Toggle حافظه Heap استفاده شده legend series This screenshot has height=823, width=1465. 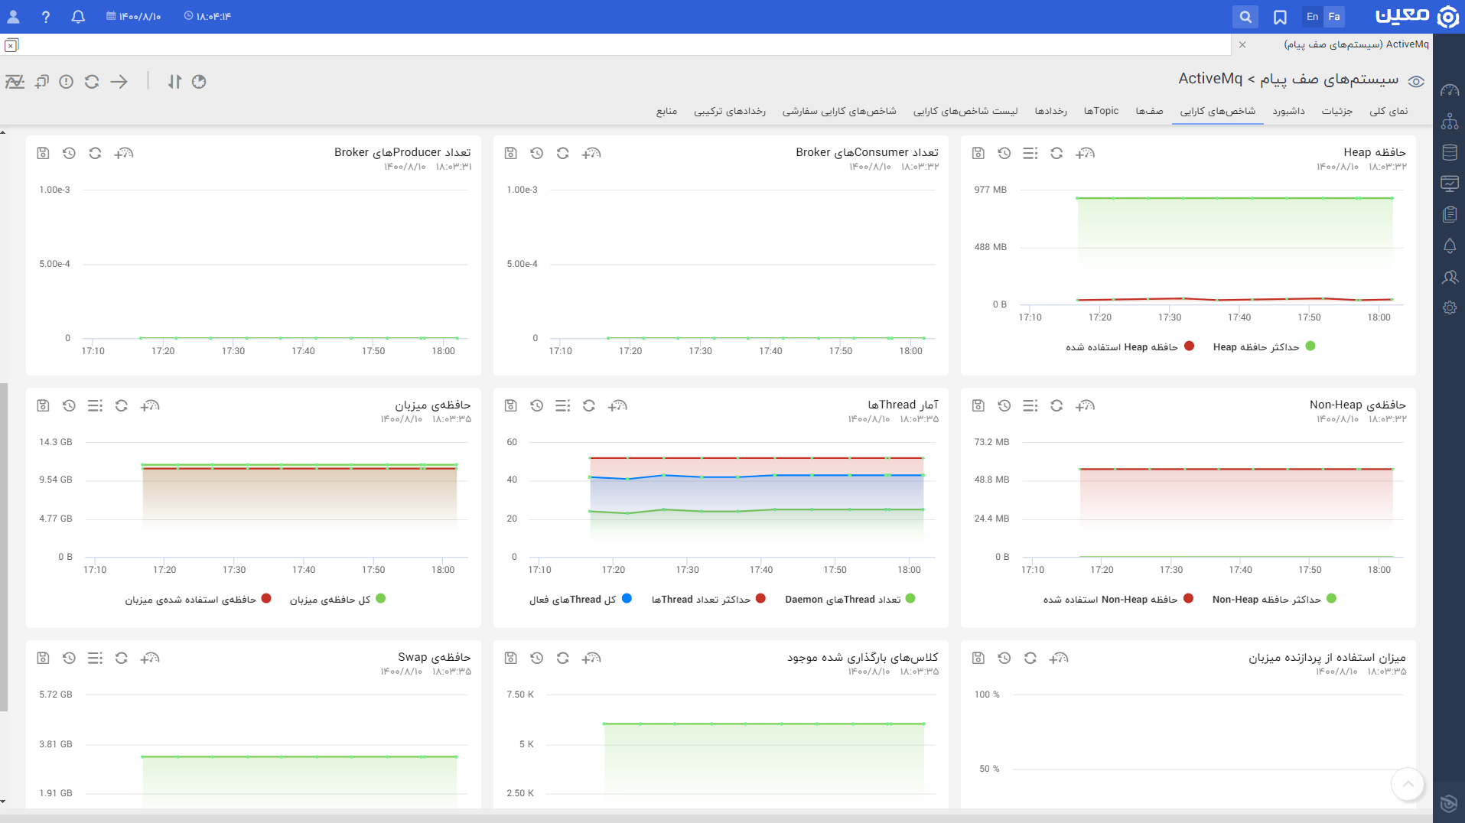click(1130, 346)
